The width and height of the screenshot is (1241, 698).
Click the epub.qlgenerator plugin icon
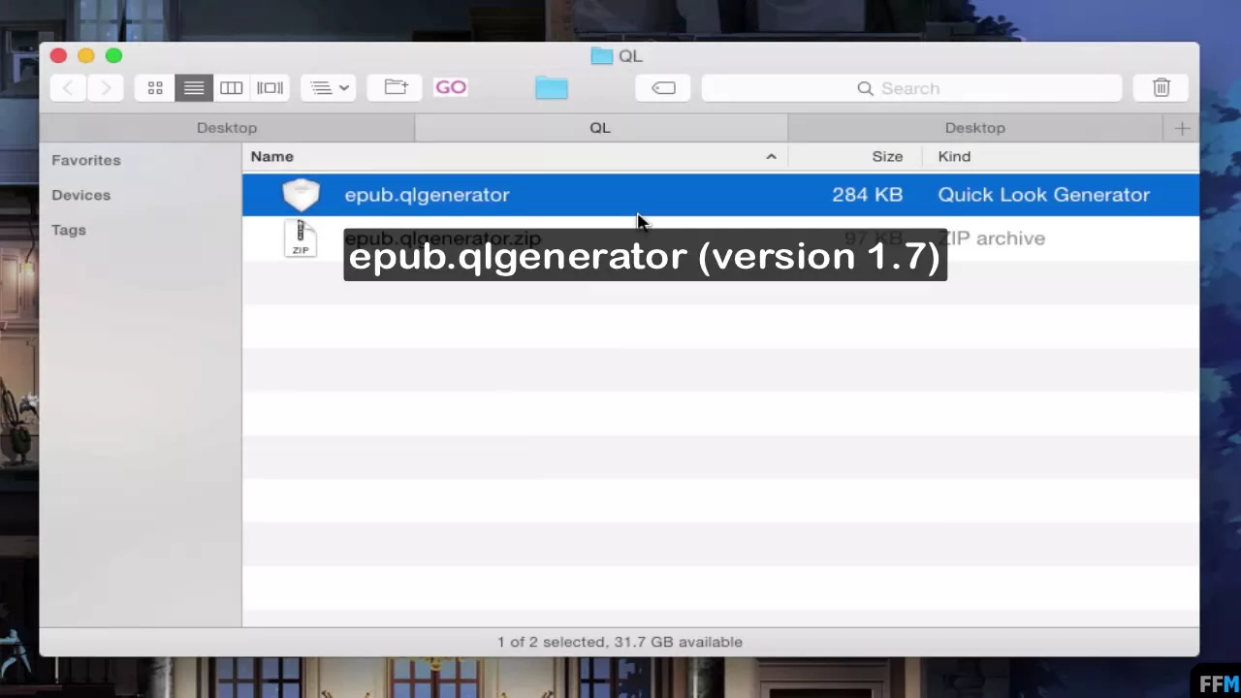click(x=301, y=195)
